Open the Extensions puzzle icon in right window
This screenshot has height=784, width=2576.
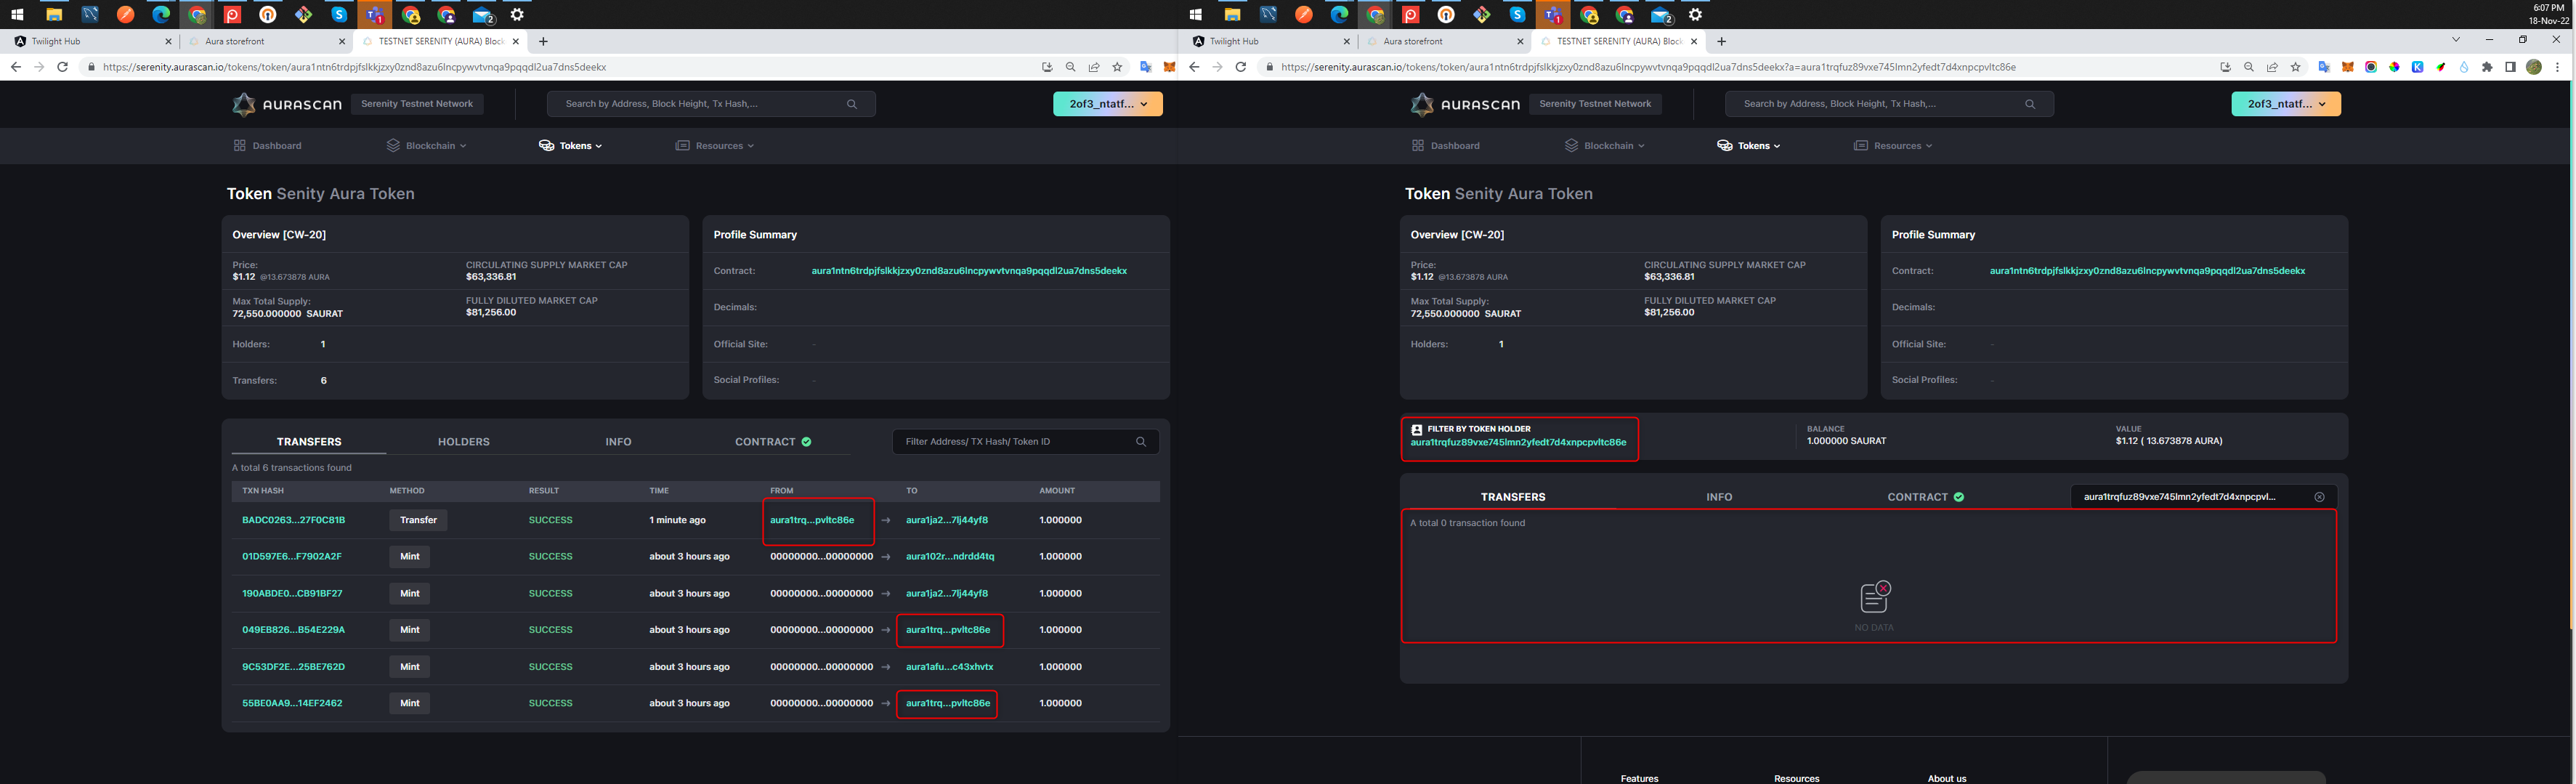[x=2488, y=67]
